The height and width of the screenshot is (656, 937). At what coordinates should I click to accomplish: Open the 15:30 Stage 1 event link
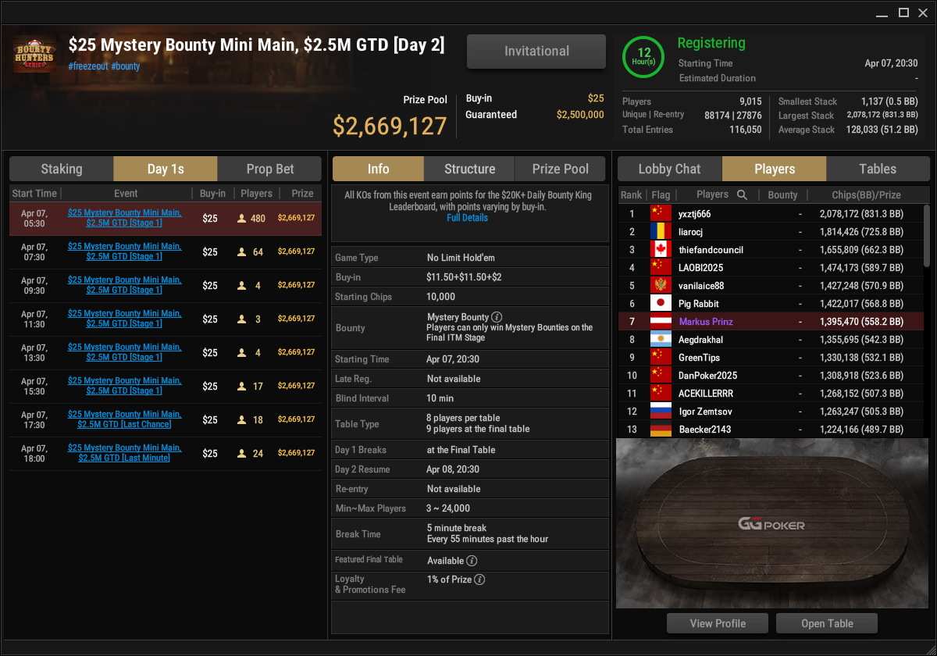pos(125,386)
